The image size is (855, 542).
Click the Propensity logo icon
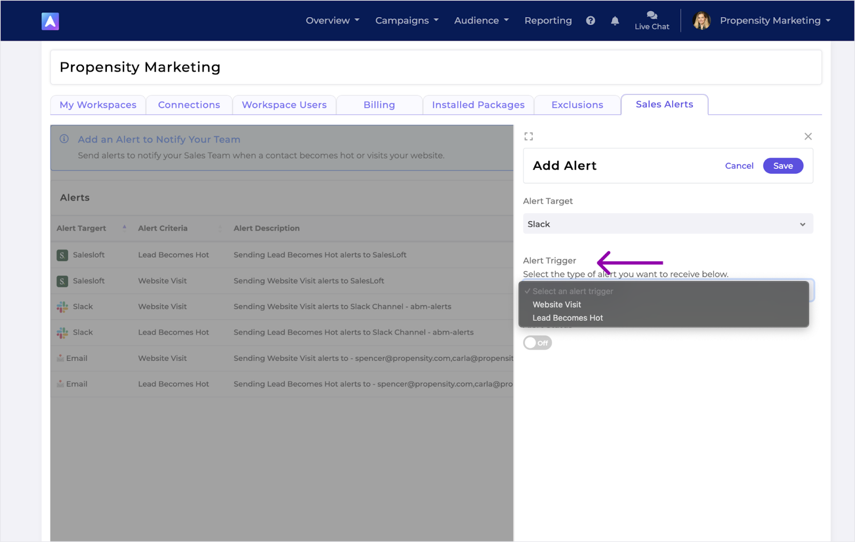(x=50, y=21)
